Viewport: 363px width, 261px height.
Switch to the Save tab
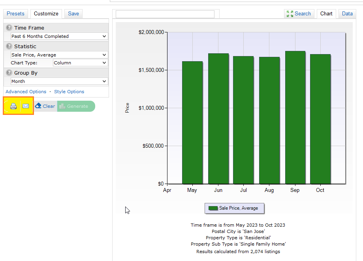point(73,14)
